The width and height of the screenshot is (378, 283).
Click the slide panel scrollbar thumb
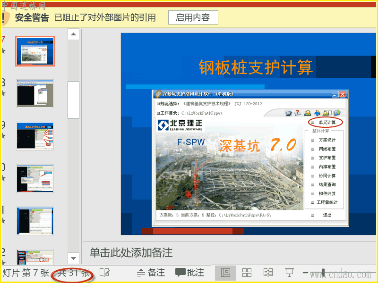point(74,100)
